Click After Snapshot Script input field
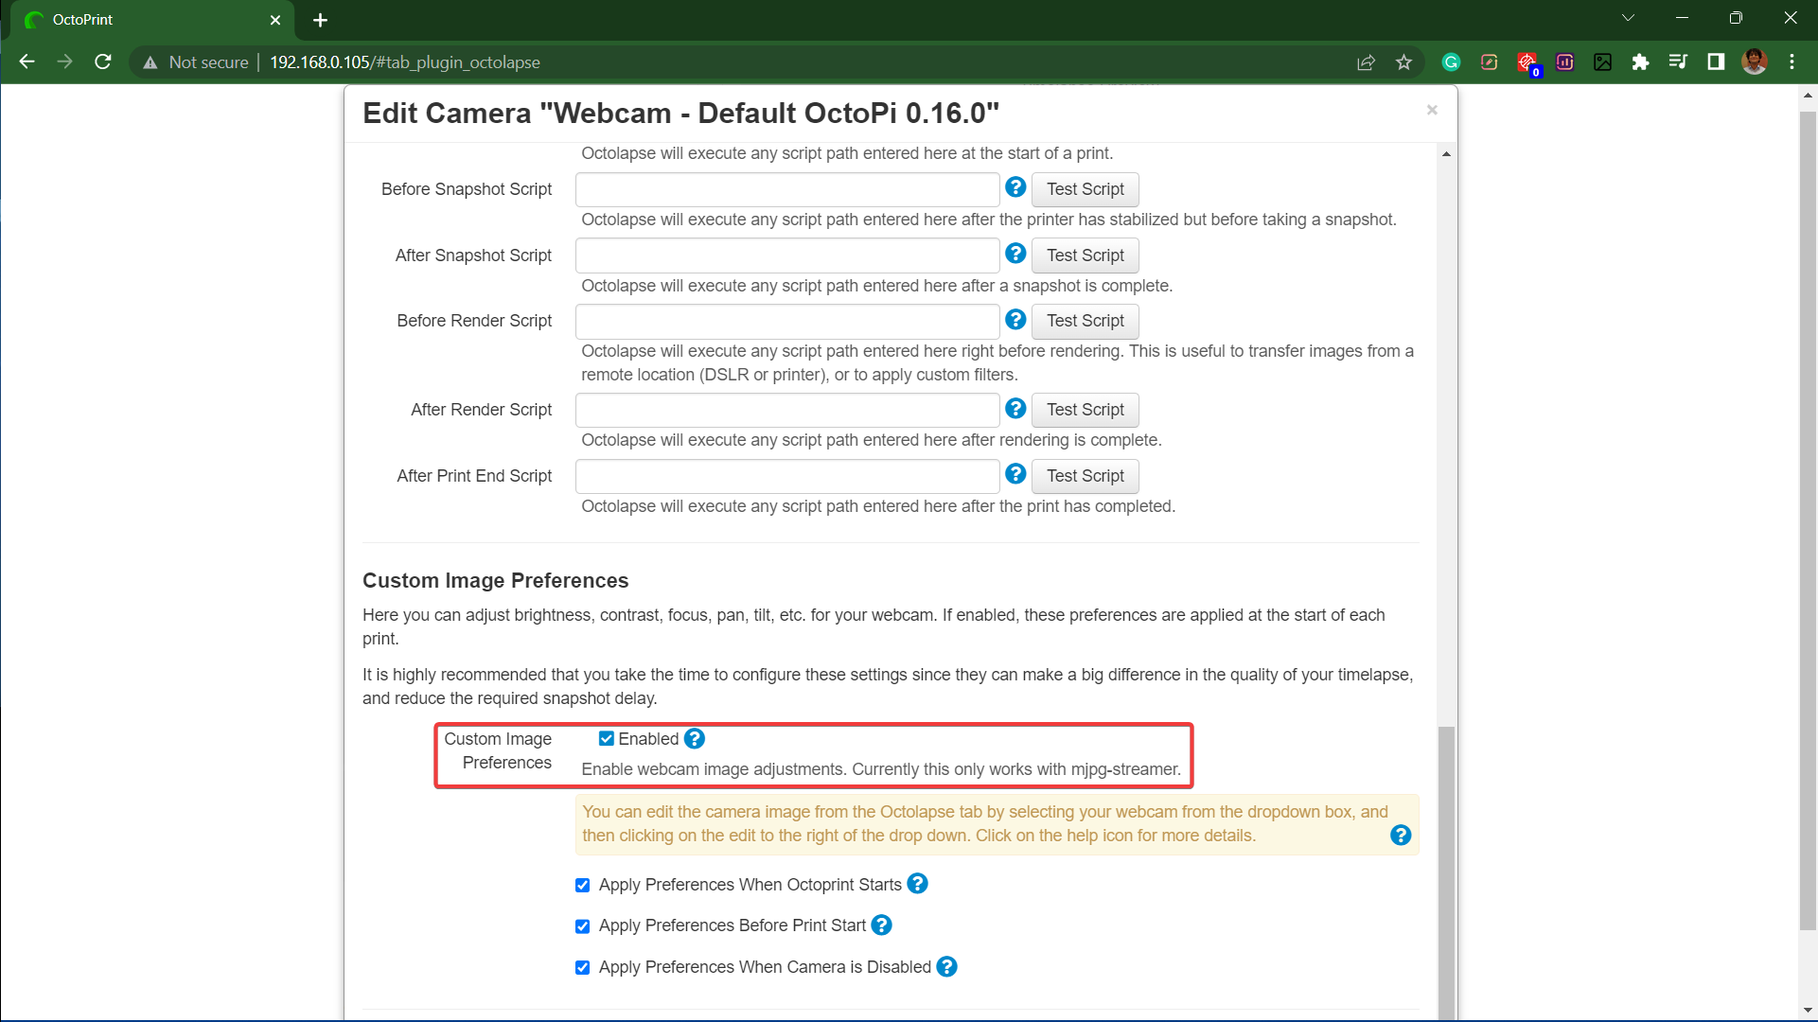This screenshot has width=1818, height=1022. pos(787,255)
